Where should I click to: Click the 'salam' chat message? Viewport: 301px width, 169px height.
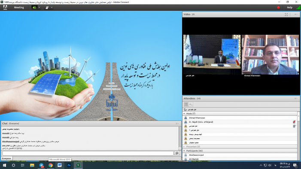pyautogui.click(x=11, y=129)
